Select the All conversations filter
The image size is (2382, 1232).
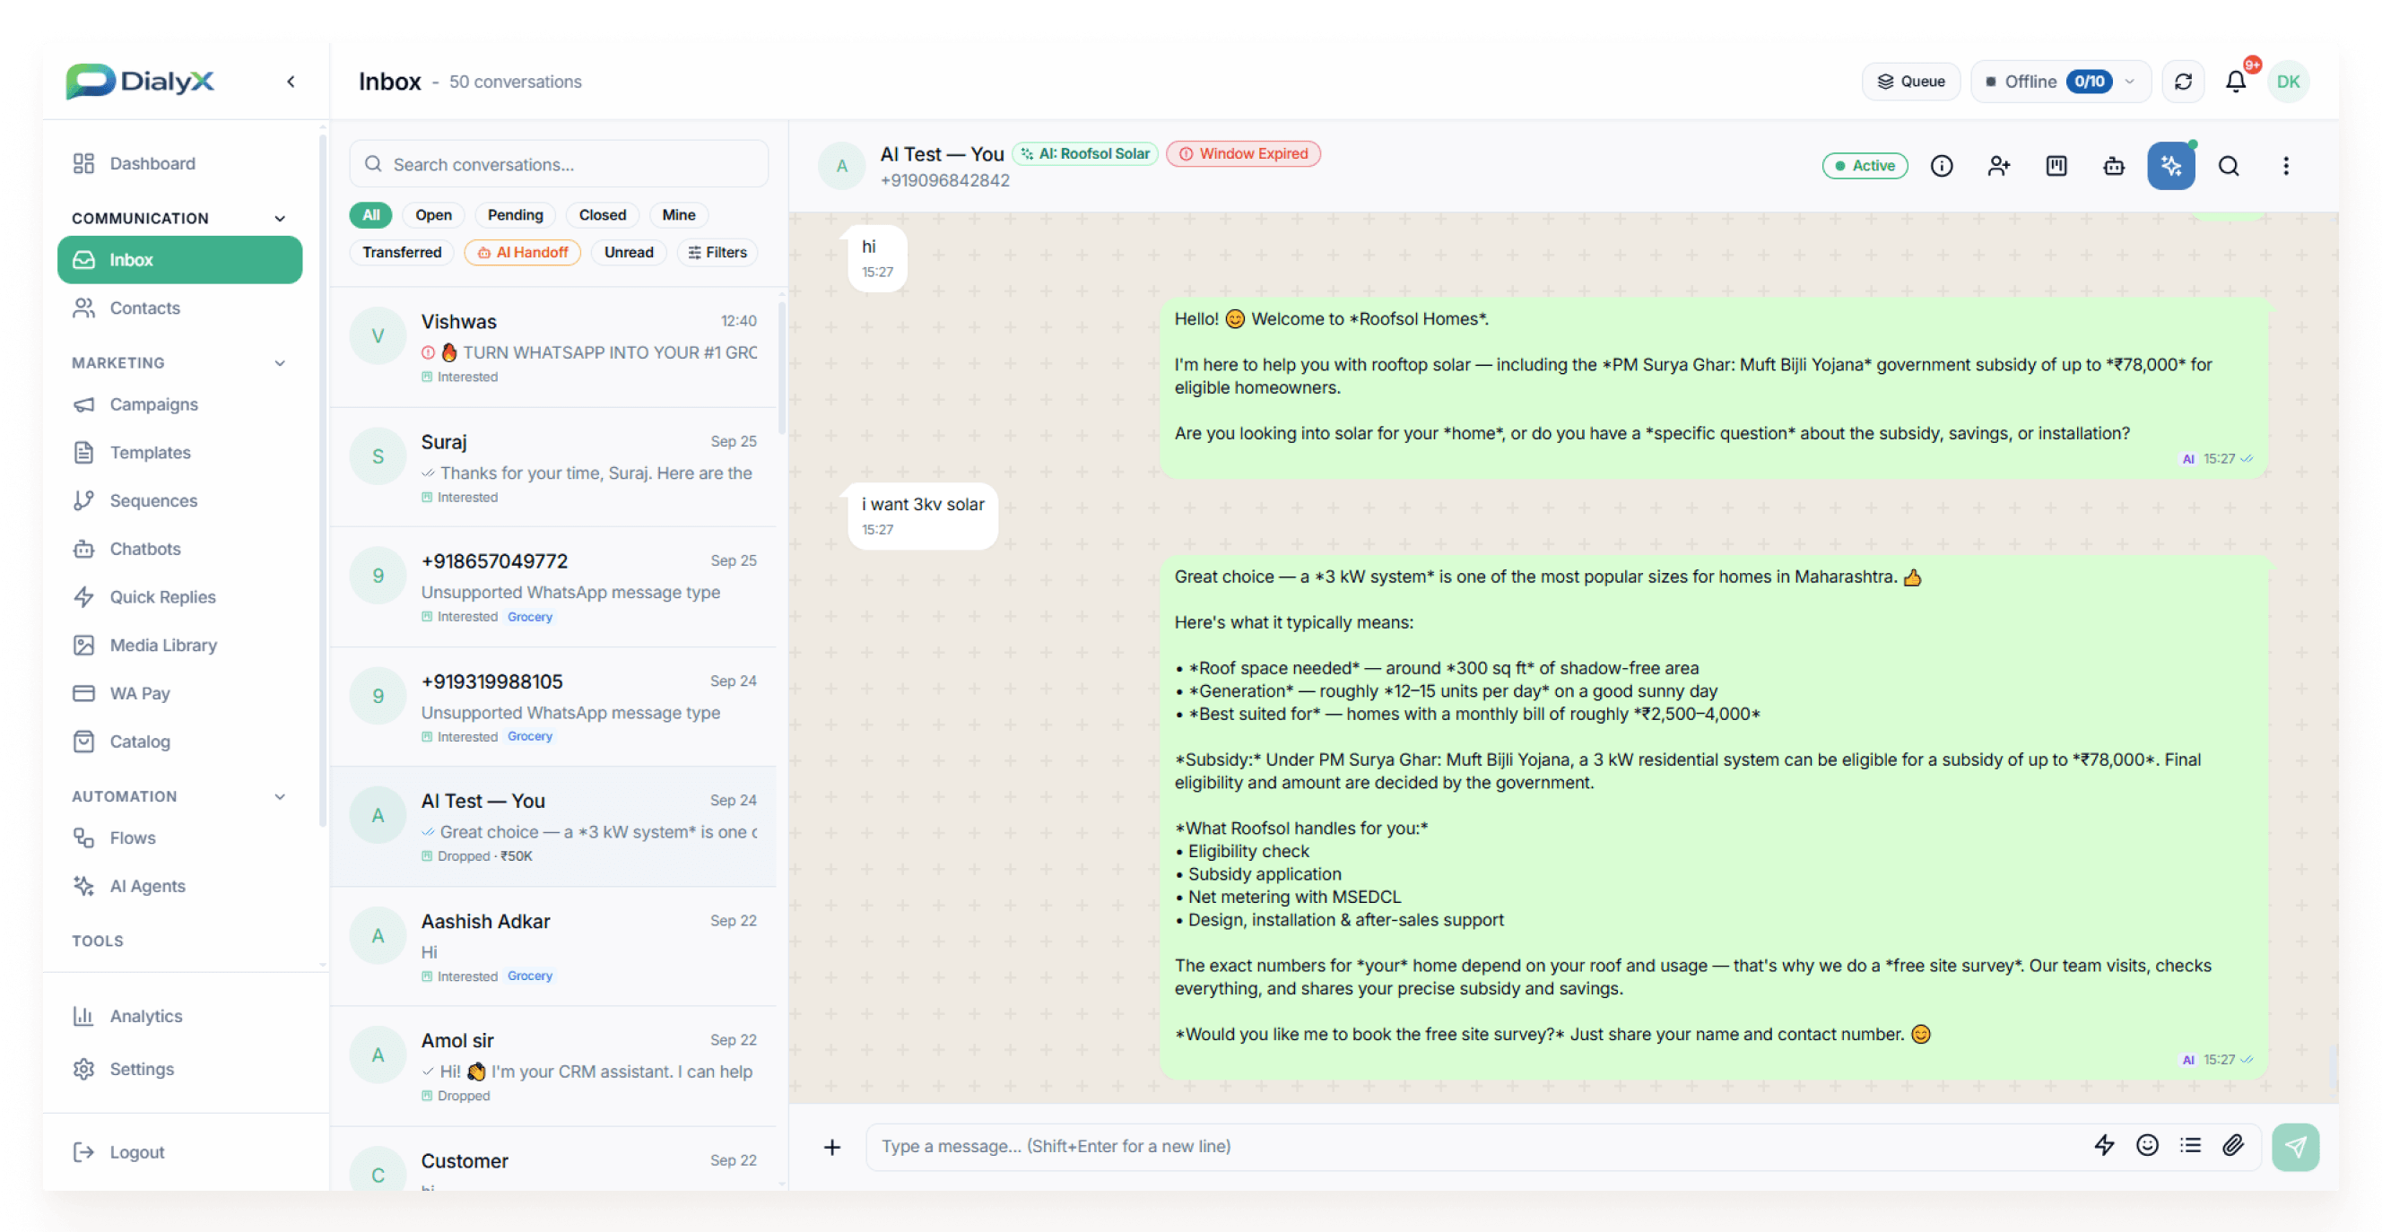(x=370, y=214)
